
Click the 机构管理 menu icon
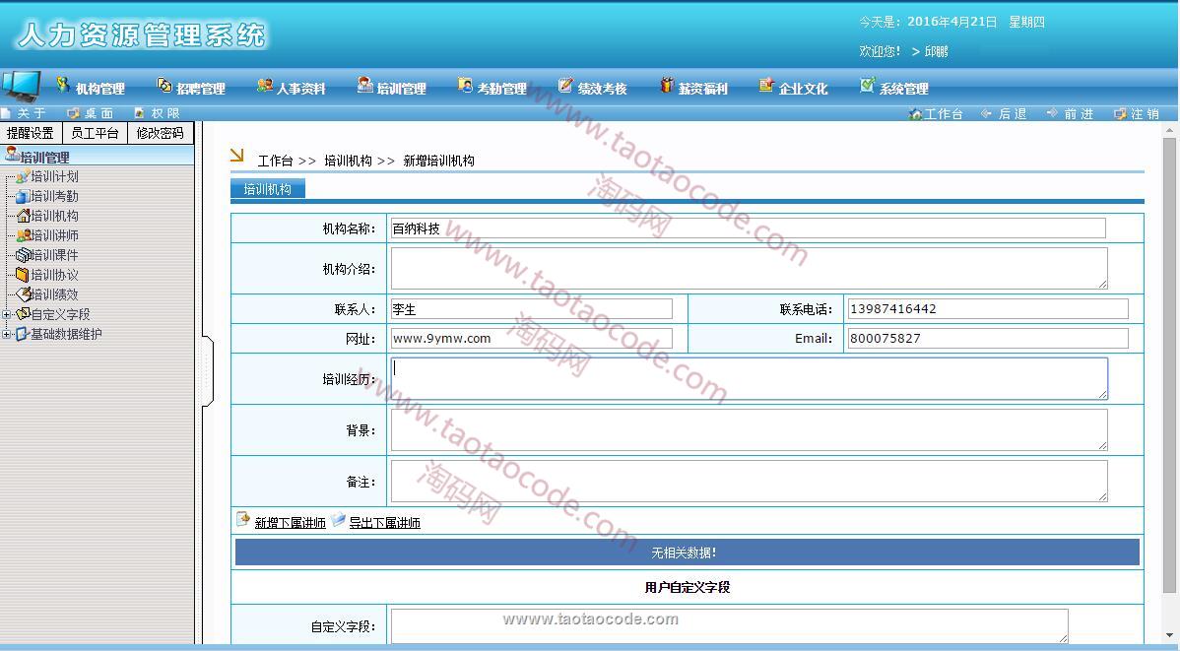click(63, 85)
